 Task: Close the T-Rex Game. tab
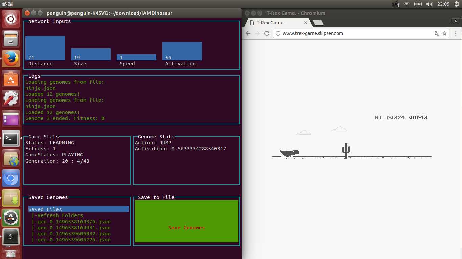point(305,23)
